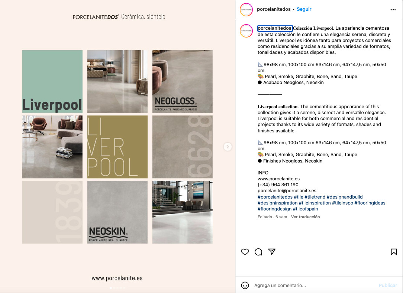This screenshot has height=293, width=403.
Task: Select the first carousel dot indicator
Action: click(x=111, y=288)
